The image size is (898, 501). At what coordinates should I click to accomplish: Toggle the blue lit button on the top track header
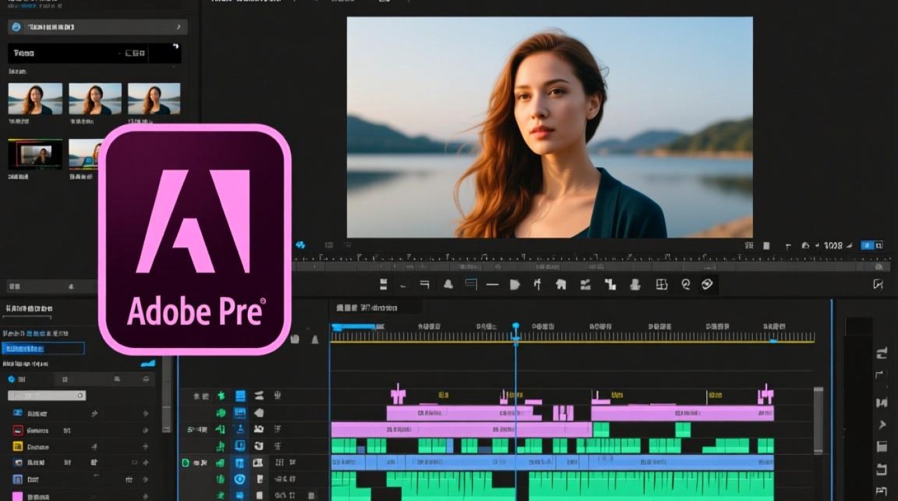pyautogui.click(x=240, y=396)
